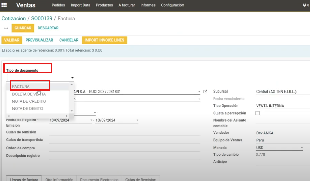The width and height of the screenshot is (310, 181).
Task: Click the double-arrow icon beside Guardar
Action: 6,28
